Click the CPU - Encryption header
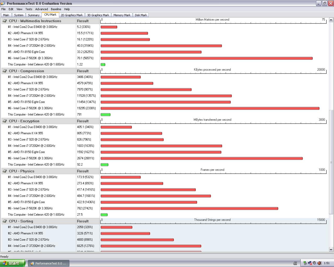The height and width of the screenshot is (267, 334). click(24, 121)
